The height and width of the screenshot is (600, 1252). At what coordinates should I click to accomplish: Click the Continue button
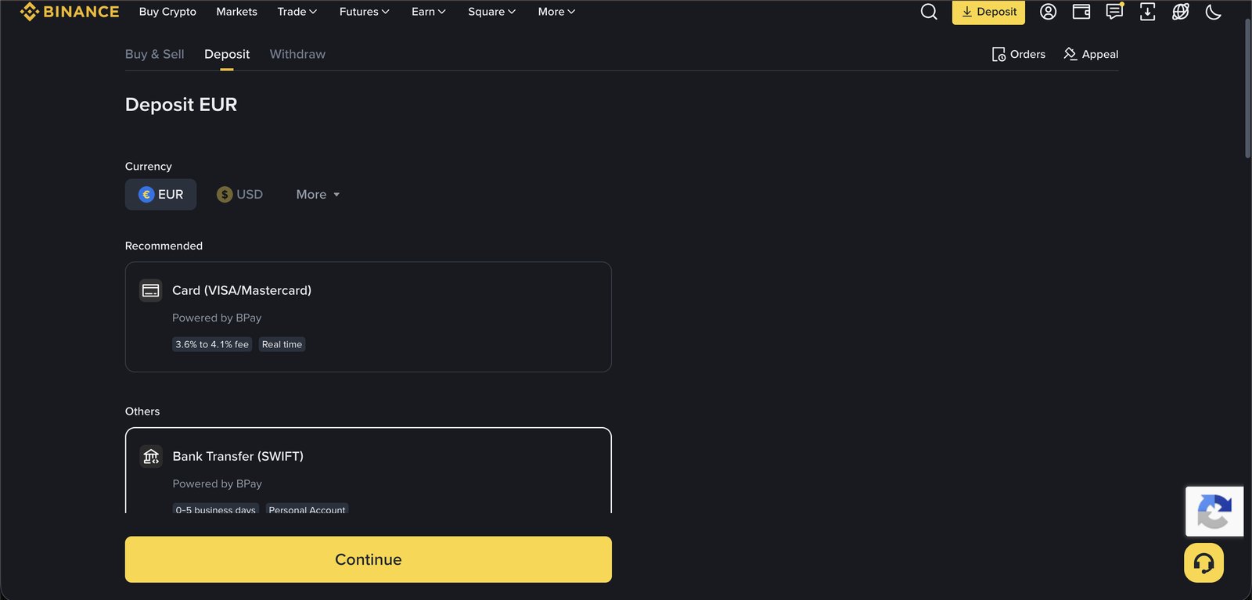(369, 559)
